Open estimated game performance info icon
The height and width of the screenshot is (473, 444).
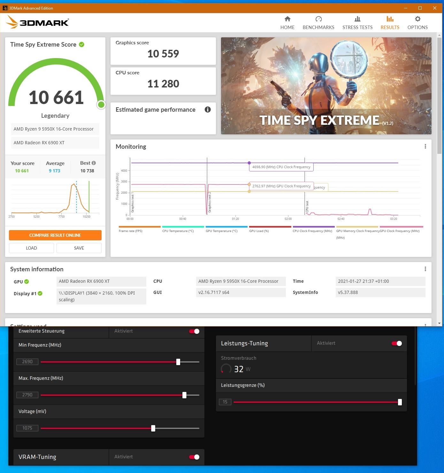coord(208,109)
